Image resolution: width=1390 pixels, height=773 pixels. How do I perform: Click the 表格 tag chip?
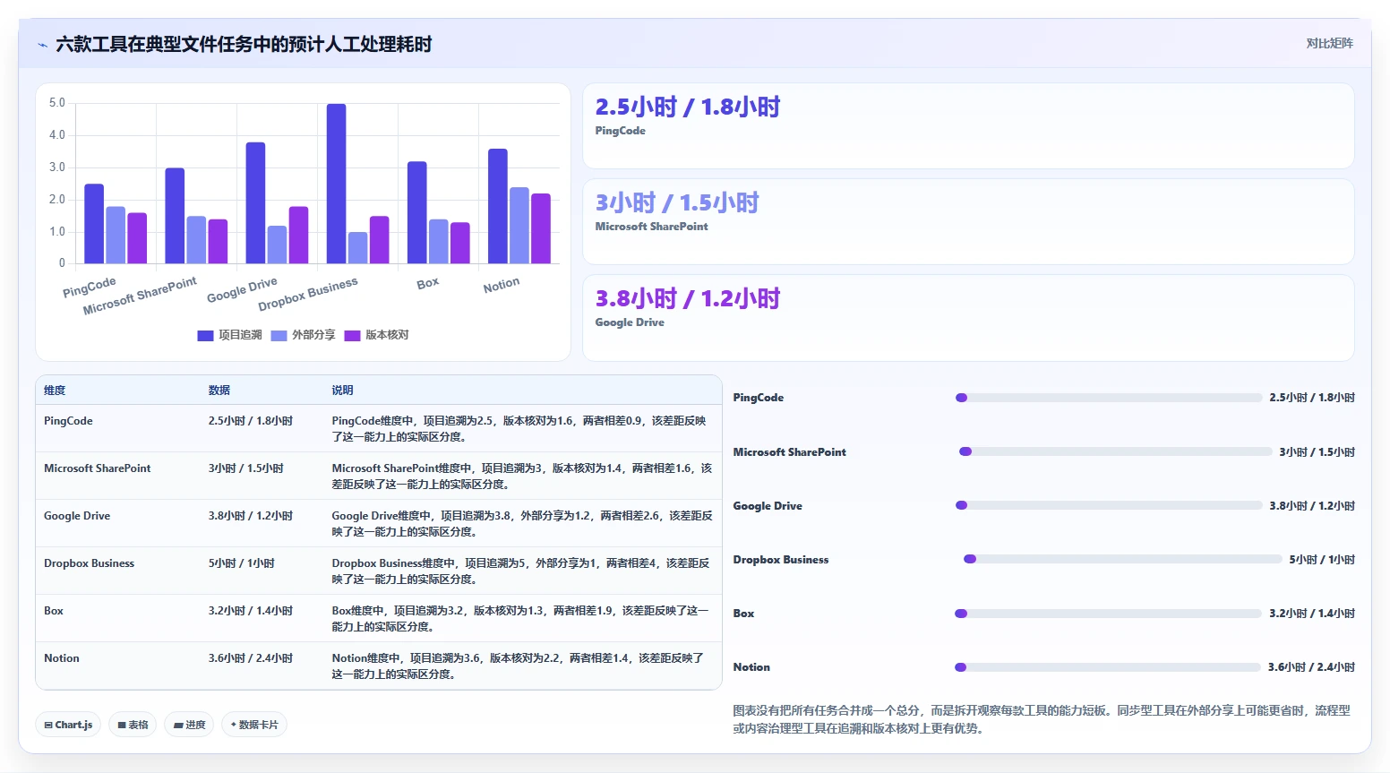tap(133, 725)
